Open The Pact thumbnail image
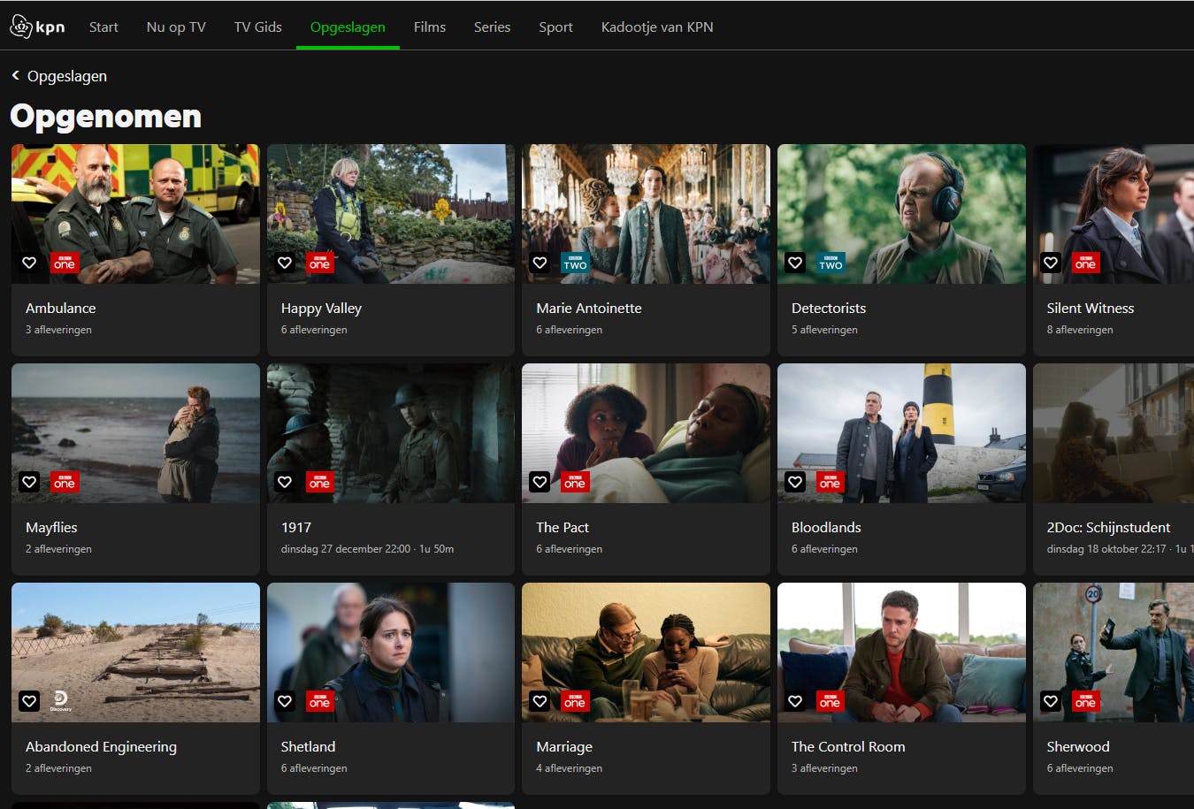Viewport: 1194px width, 809px height. coord(646,433)
